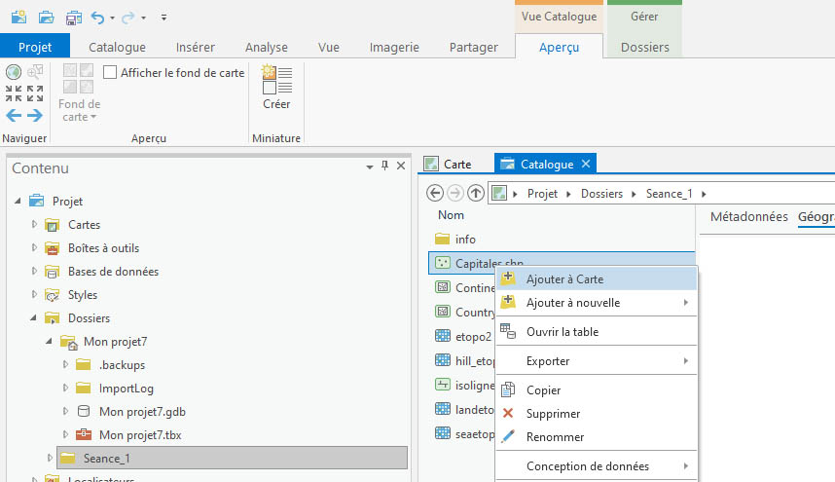Select the info folder in catalogue list
The width and height of the screenshot is (835, 482).
[x=465, y=239]
